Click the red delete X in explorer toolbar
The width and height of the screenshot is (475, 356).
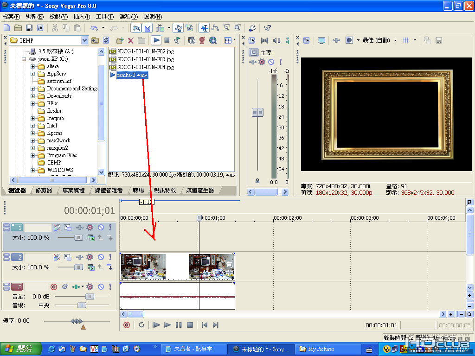point(131,40)
